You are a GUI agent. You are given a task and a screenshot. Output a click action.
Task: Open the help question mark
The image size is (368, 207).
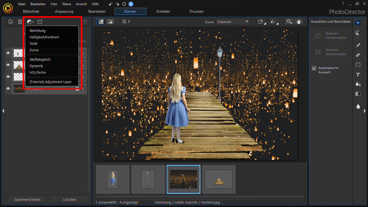coord(343,4)
